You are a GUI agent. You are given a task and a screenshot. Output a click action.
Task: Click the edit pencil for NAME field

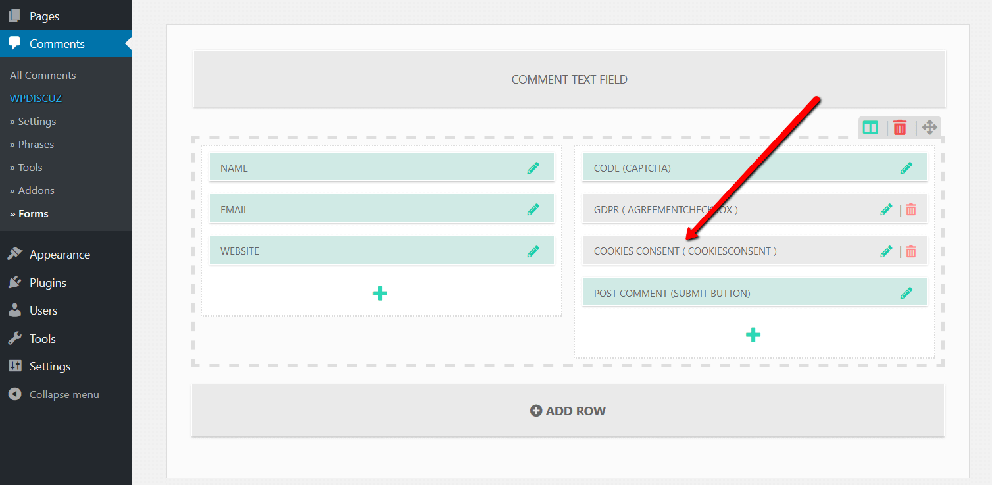[x=533, y=168]
